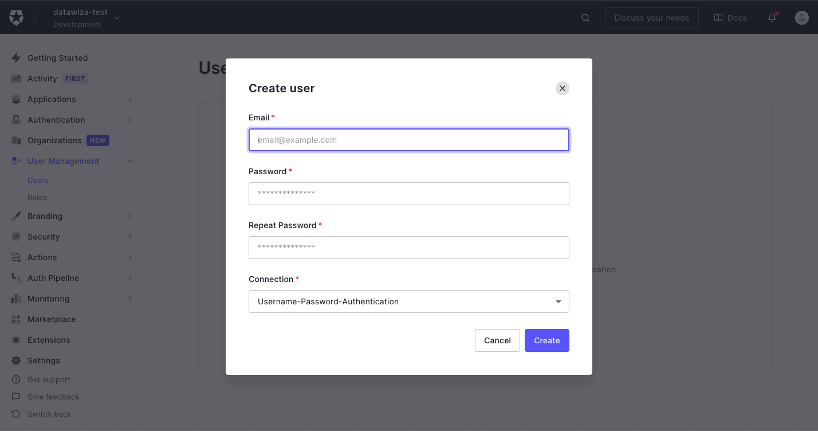Click the Branding paintbrush icon
Image resolution: width=818 pixels, height=431 pixels.
pos(16,216)
